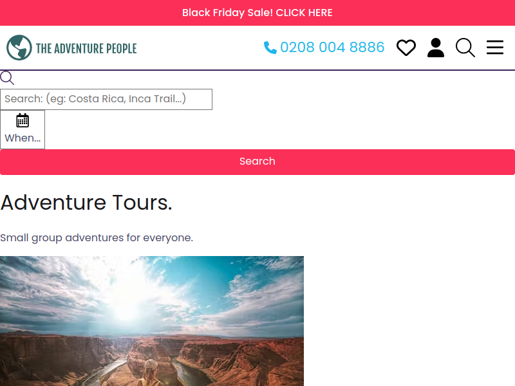The image size is (515, 386).
Task: Click the blue phone handset icon
Action: [x=270, y=48]
